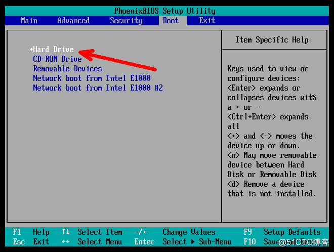This screenshot has height=252, width=334.
Task: Click the Item Specific Help heading
Action: point(272,40)
